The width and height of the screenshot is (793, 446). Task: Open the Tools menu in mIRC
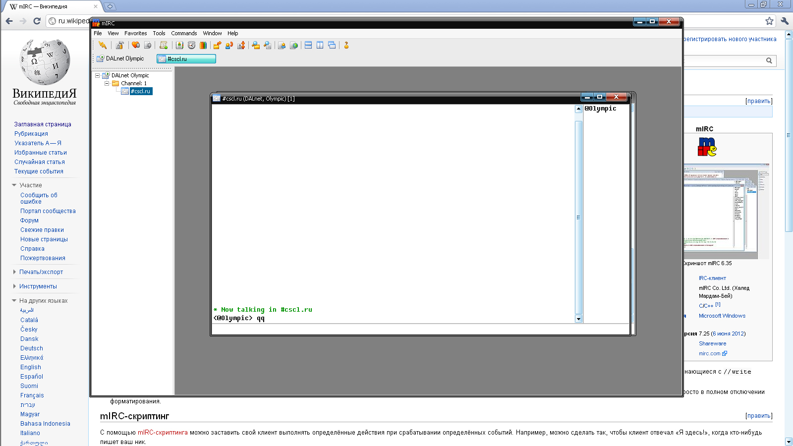(x=159, y=33)
